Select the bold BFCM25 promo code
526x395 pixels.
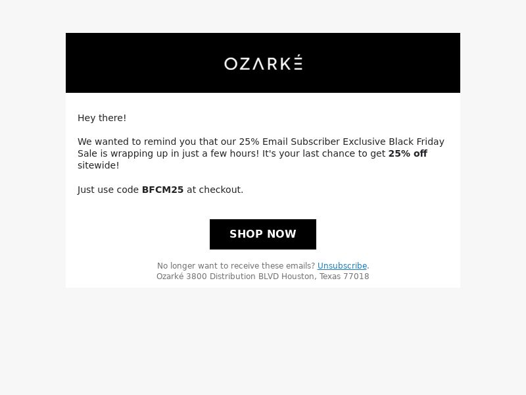pyautogui.click(x=162, y=190)
